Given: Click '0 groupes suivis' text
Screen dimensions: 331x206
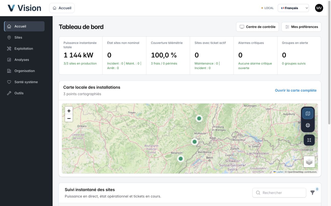Looking at the screenshot, I should (294, 63).
